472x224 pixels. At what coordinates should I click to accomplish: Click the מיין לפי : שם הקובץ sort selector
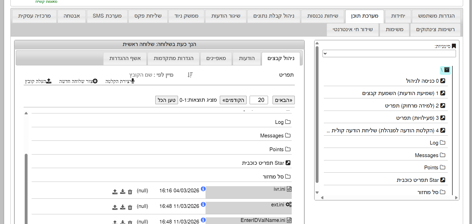151,75
